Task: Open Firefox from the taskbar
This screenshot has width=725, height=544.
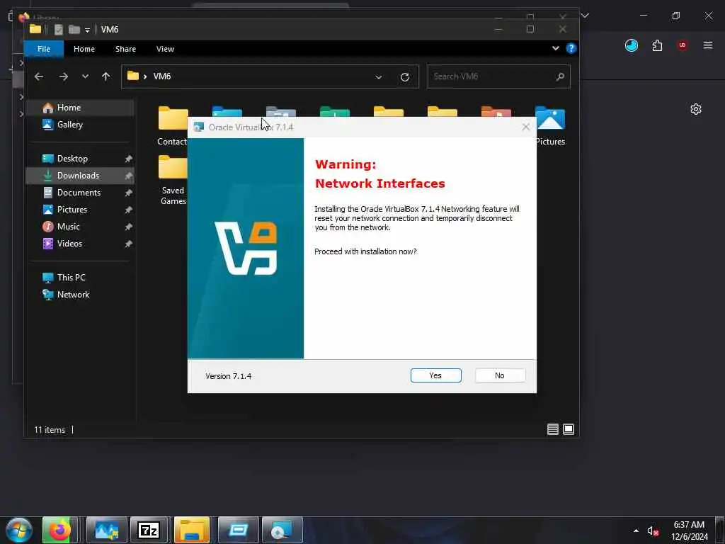Action: (59, 531)
